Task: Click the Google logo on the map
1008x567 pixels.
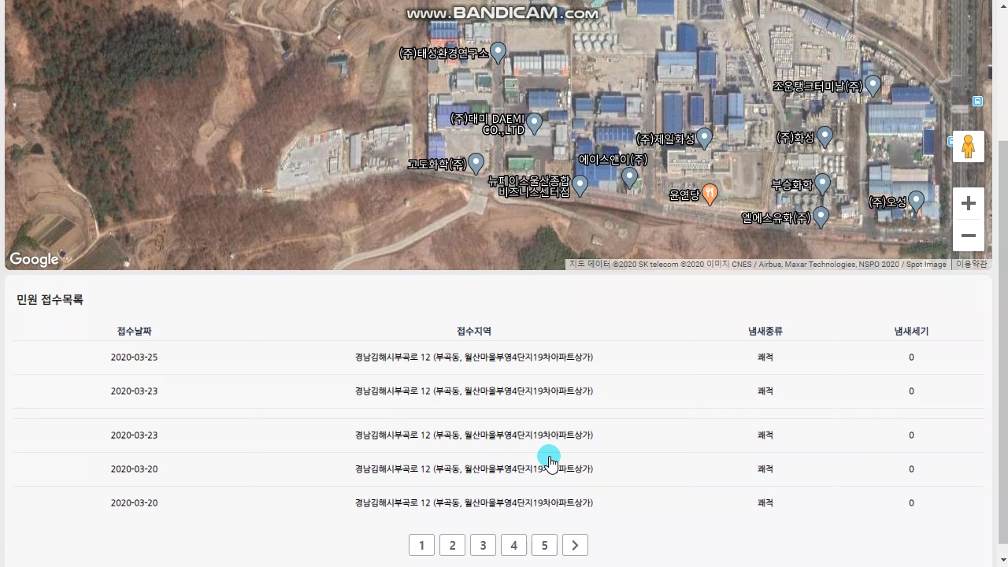Action: coord(34,259)
